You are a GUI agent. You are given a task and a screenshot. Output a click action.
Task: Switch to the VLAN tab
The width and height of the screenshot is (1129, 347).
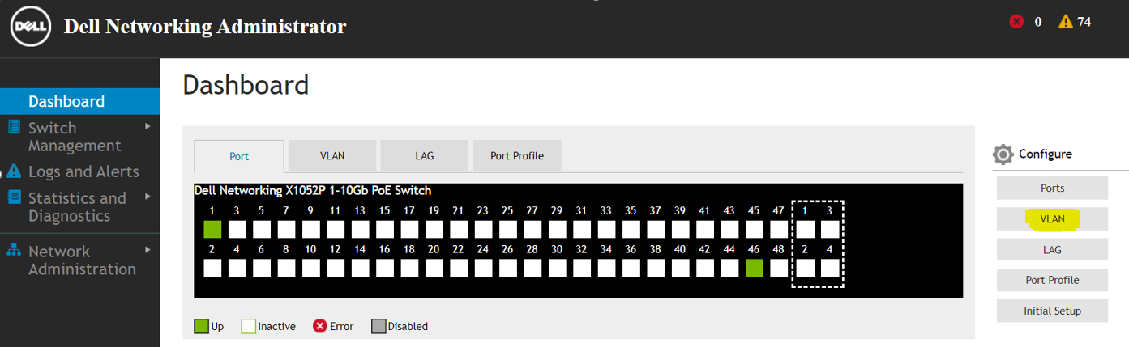tap(332, 155)
